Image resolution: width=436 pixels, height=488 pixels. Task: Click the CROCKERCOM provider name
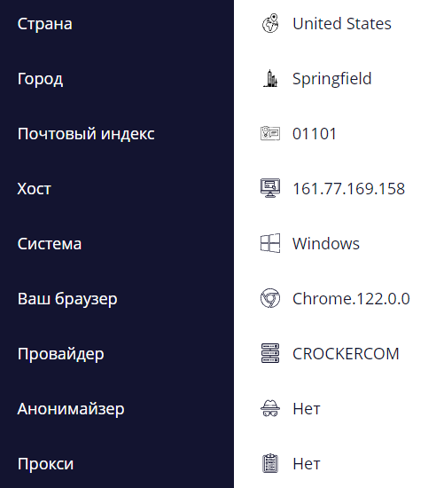coord(346,354)
